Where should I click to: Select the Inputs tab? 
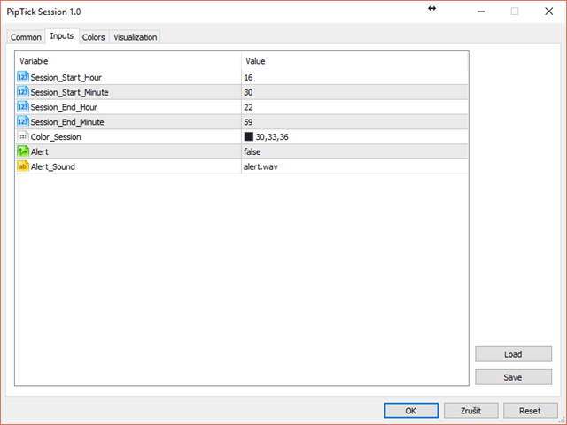[62, 36]
